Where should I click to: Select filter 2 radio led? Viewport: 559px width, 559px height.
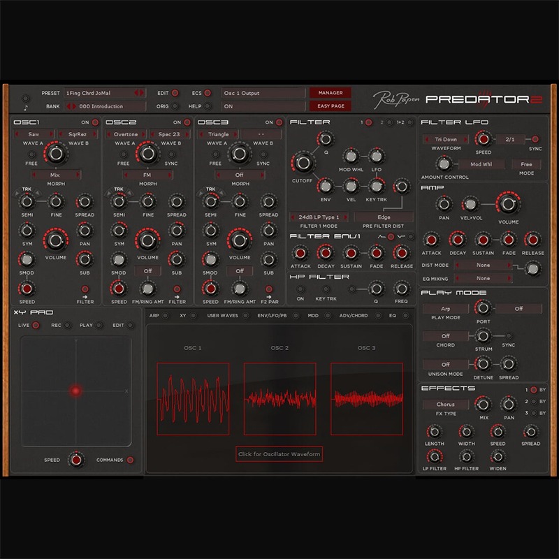pos(389,122)
